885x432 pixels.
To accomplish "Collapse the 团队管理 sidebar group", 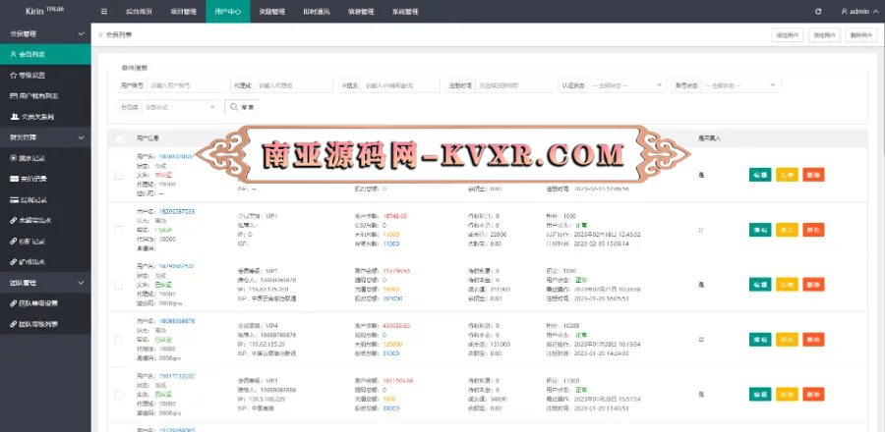I will click(x=45, y=283).
